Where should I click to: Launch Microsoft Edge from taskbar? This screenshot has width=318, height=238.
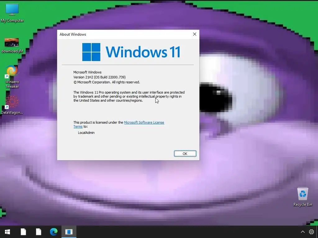pyautogui.click(x=54, y=232)
